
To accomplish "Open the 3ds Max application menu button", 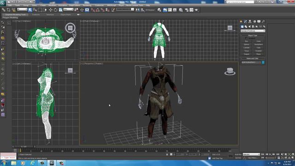I will point(3,3).
